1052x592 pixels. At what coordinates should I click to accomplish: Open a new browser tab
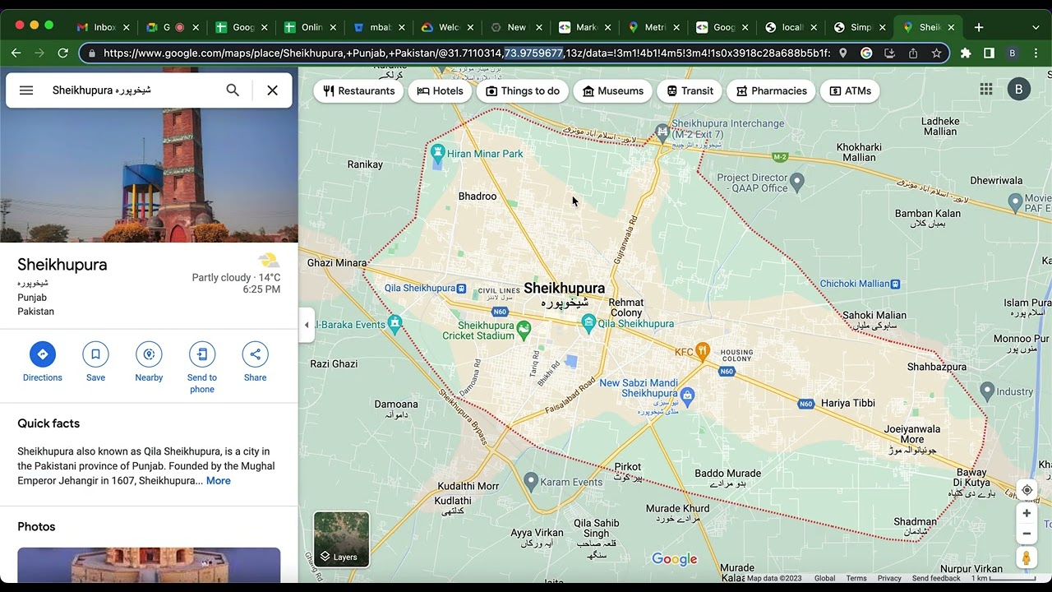point(978,27)
